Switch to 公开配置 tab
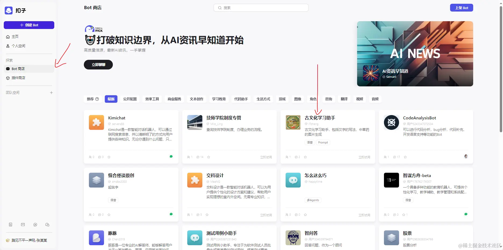Screen dimensions: 503x250 130,99
